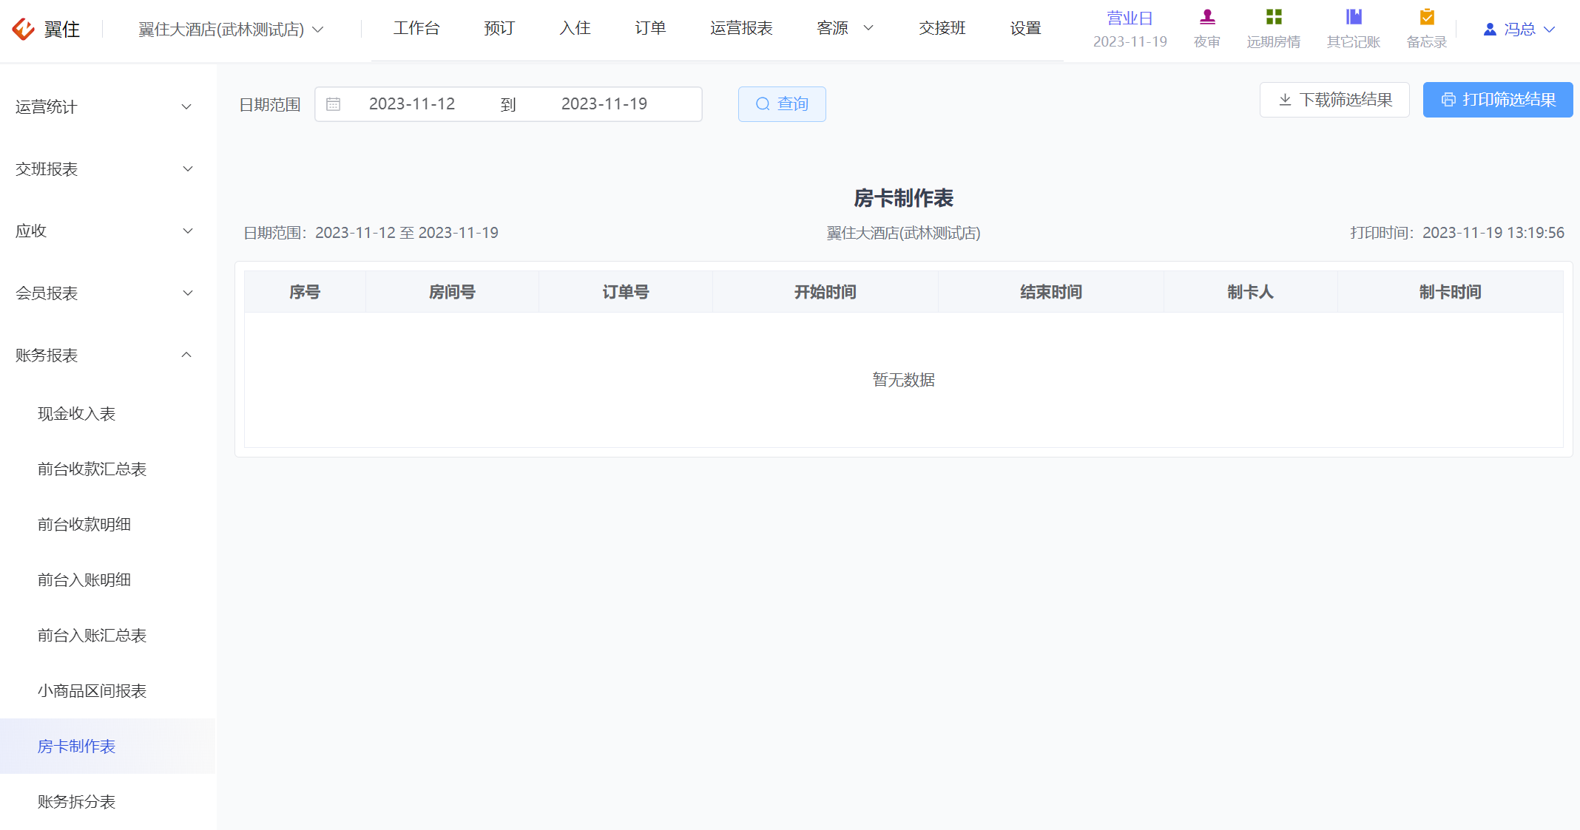Image resolution: width=1580 pixels, height=830 pixels.
Task: Click the 查询 search button
Action: 782,104
